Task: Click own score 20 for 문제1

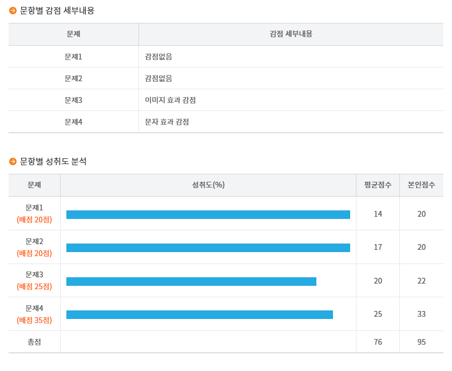Action: tap(422, 214)
